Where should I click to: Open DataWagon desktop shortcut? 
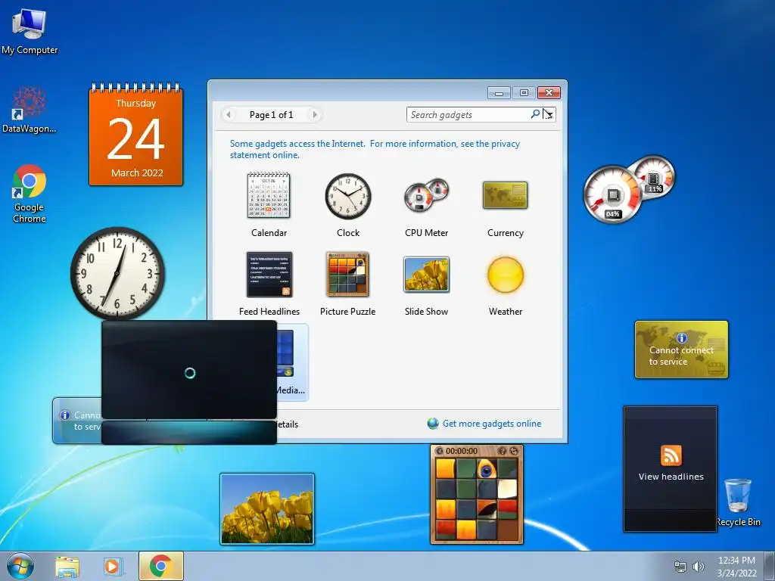pos(30,110)
